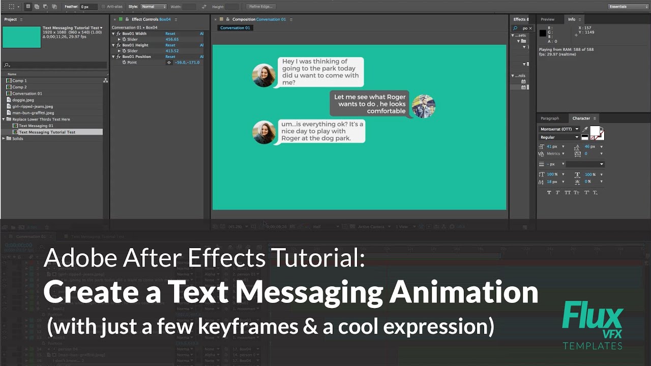The image size is (651, 366).
Task: Click the Refine Edge button
Action: click(x=261, y=7)
